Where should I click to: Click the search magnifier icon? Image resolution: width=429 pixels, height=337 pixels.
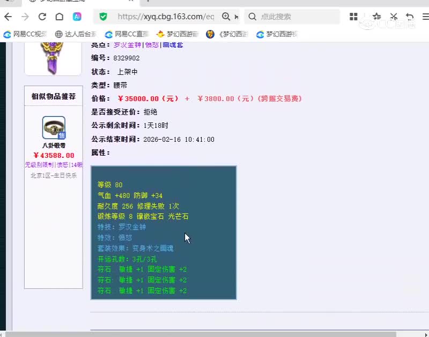(252, 17)
